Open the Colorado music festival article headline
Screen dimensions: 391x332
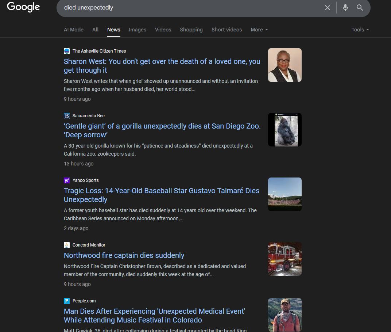pos(154,316)
